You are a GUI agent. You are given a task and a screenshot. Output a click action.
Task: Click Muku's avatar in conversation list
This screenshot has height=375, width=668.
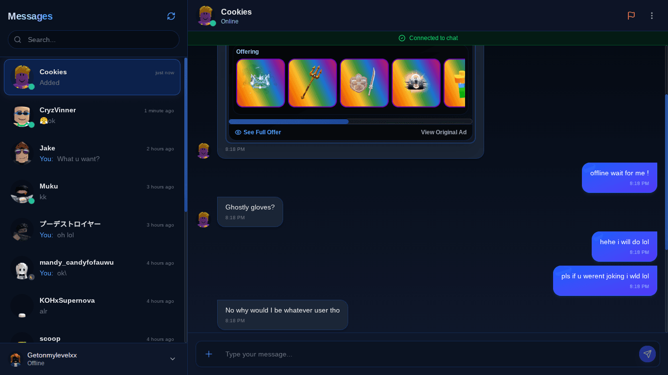[22, 192]
